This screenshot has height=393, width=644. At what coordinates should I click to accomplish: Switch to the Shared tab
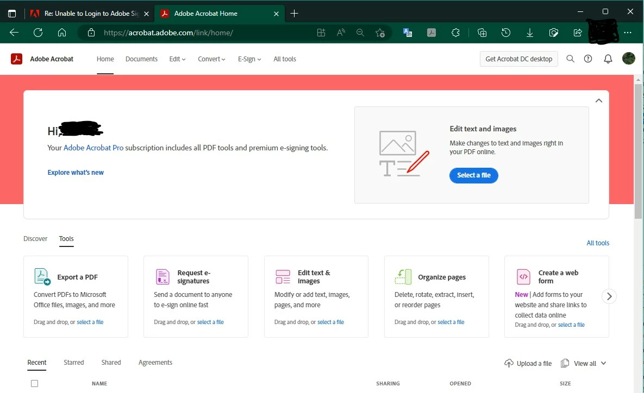[111, 363]
